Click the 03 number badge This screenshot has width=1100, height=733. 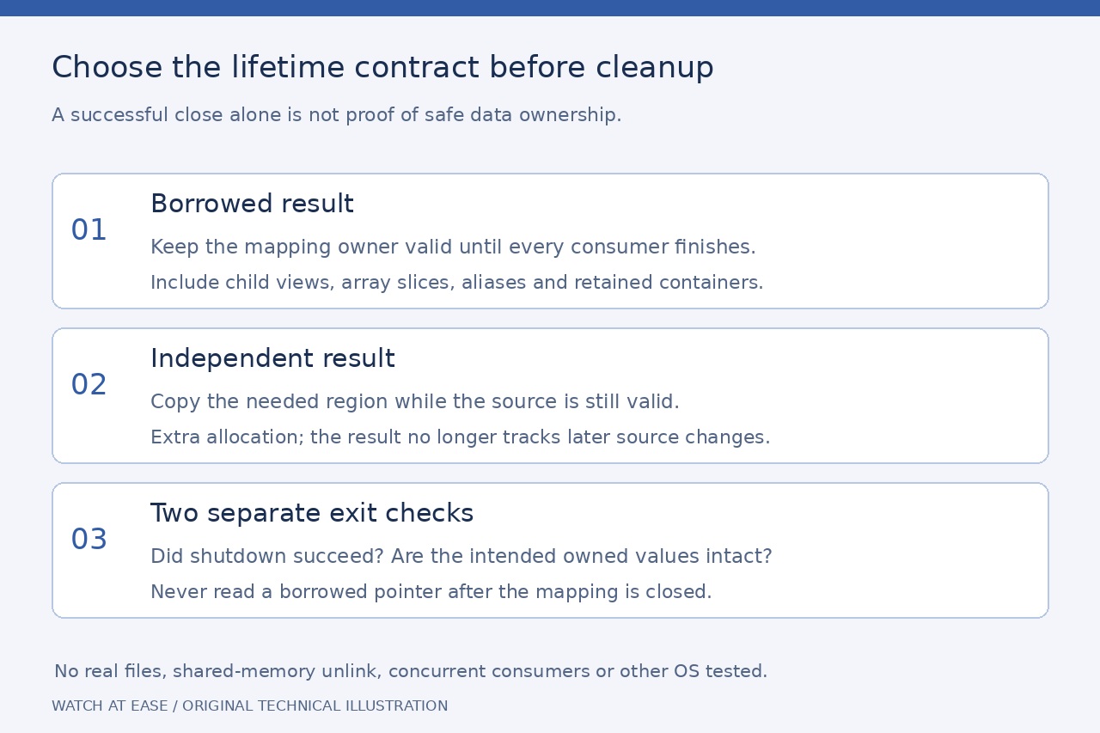89,540
